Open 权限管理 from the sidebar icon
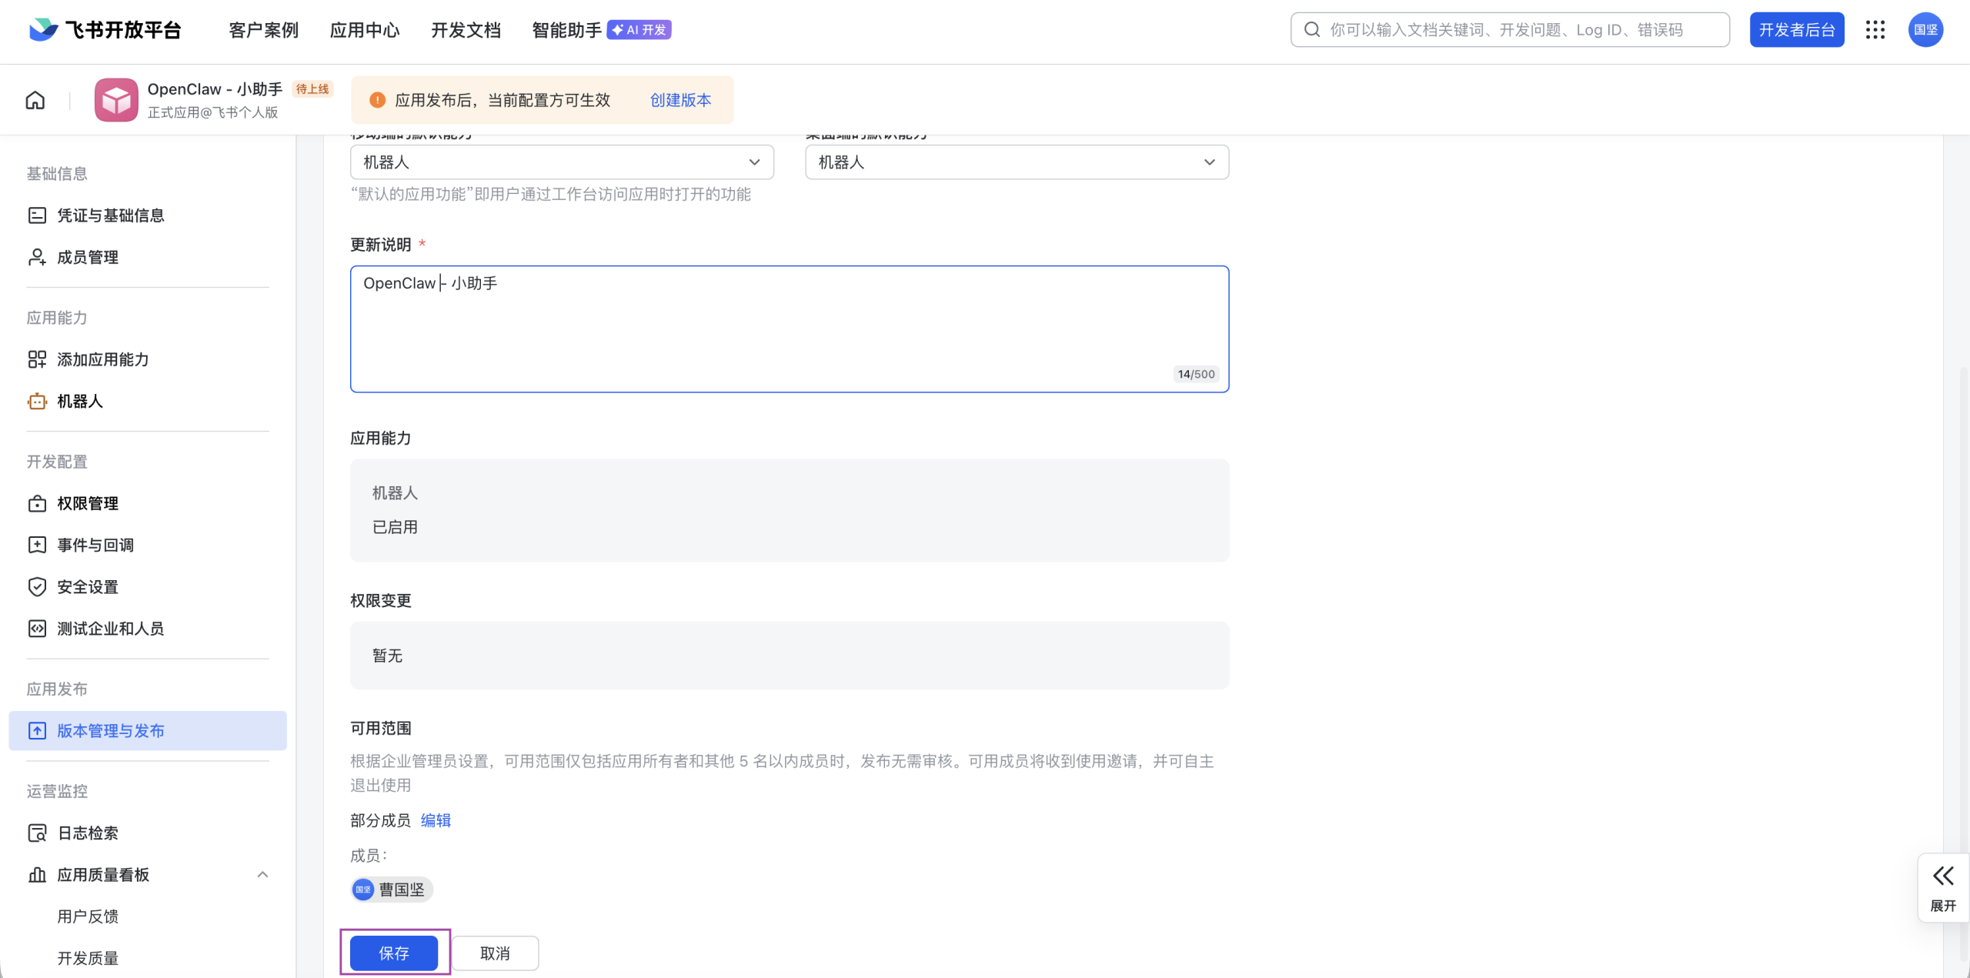Image resolution: width=1970 pixels, height=978 pixels. (x=37, y=503)
